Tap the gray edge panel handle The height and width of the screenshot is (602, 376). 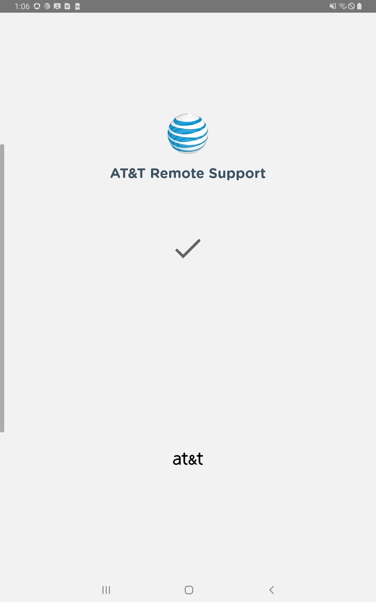pyautogui.click(x=2, y=288)
